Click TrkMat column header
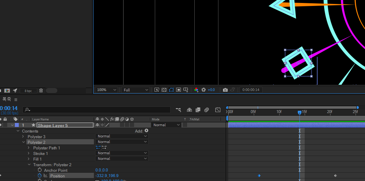Image resolution: width=365 pixels, height=181 pixels. point(194,119)
